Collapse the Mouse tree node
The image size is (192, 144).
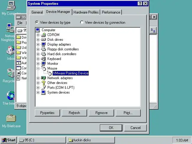(38, 68)
